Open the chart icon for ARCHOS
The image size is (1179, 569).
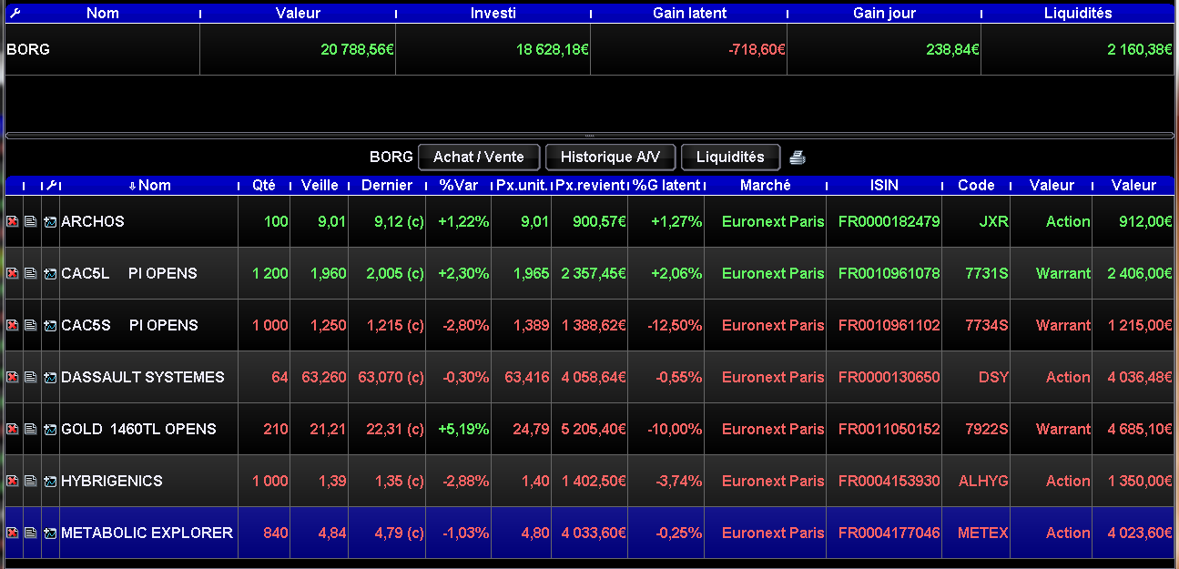49,221
